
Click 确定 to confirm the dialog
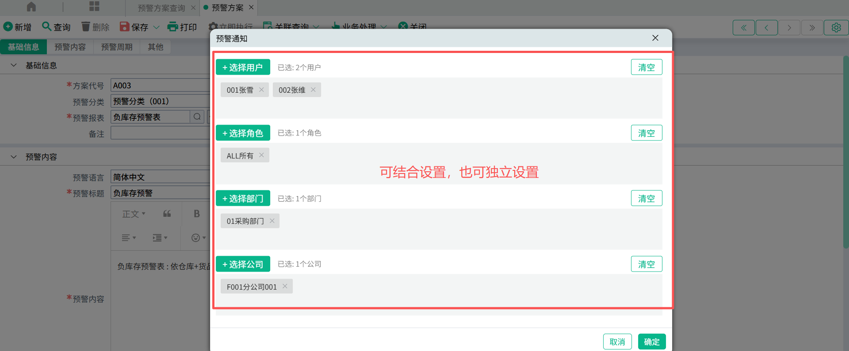(651, 341)
